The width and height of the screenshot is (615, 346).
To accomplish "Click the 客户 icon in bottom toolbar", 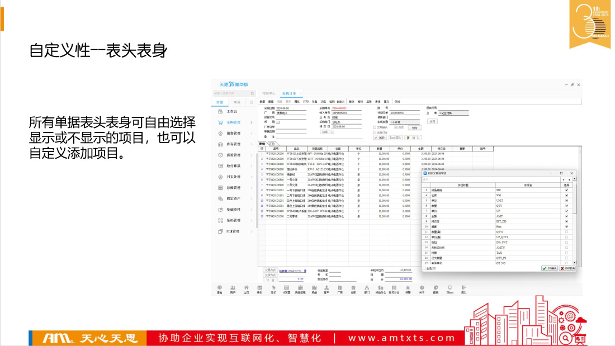I will pyautogui.click(x=327, y=288).
